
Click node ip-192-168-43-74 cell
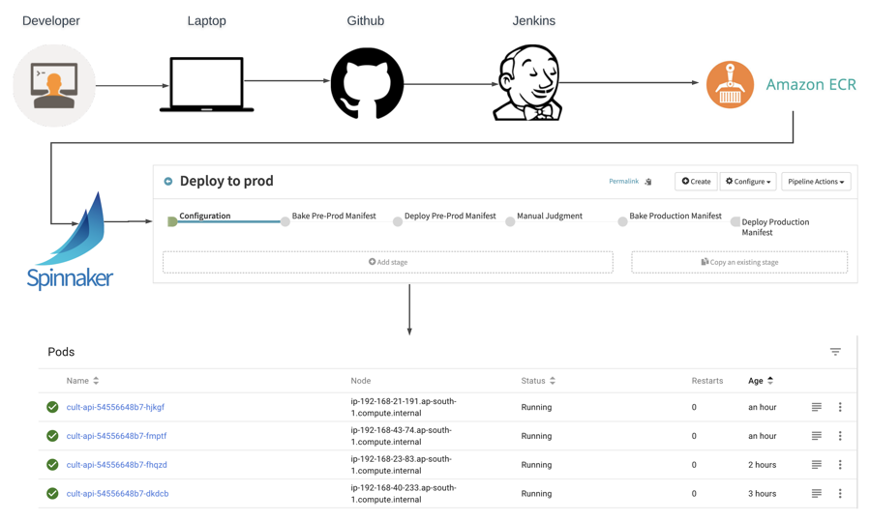point(402,436)
